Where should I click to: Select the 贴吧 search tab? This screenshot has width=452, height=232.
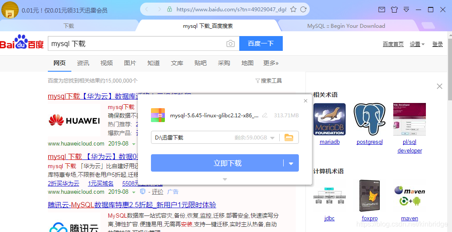tap(201, 63)
